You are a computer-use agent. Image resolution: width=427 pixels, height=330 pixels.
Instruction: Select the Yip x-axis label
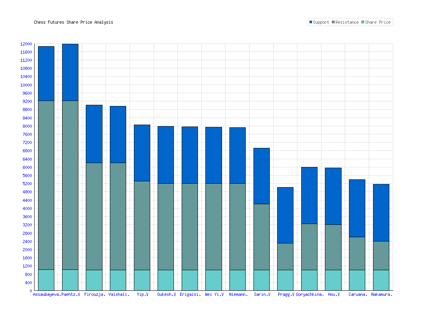click(142, 294)
